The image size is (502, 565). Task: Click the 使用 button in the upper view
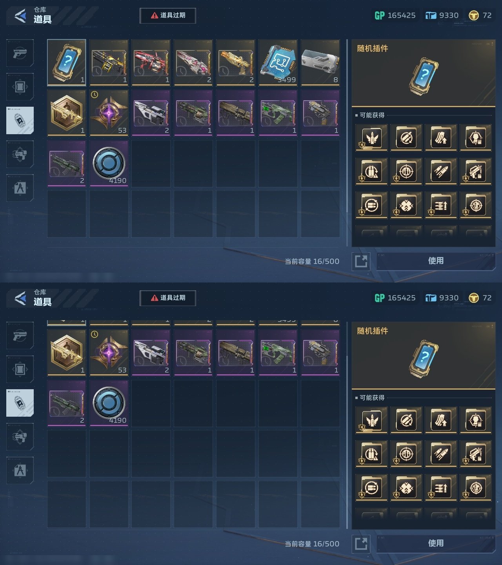pyautogui.click(x=436, y=261)
